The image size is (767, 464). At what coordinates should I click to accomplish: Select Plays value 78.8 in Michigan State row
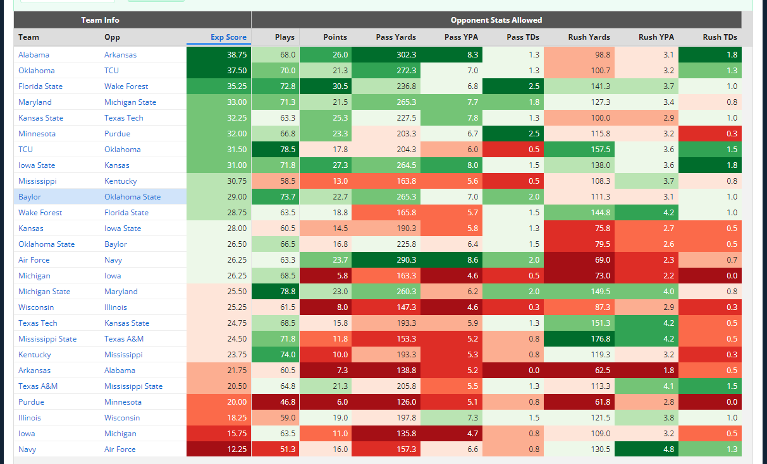(x=275, y=292)
